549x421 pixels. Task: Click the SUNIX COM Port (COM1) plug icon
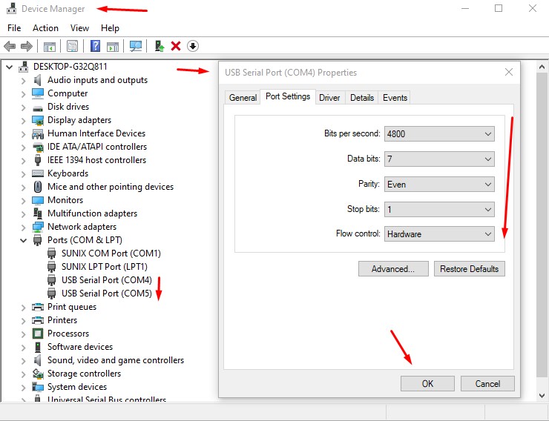tap(51, 253)
